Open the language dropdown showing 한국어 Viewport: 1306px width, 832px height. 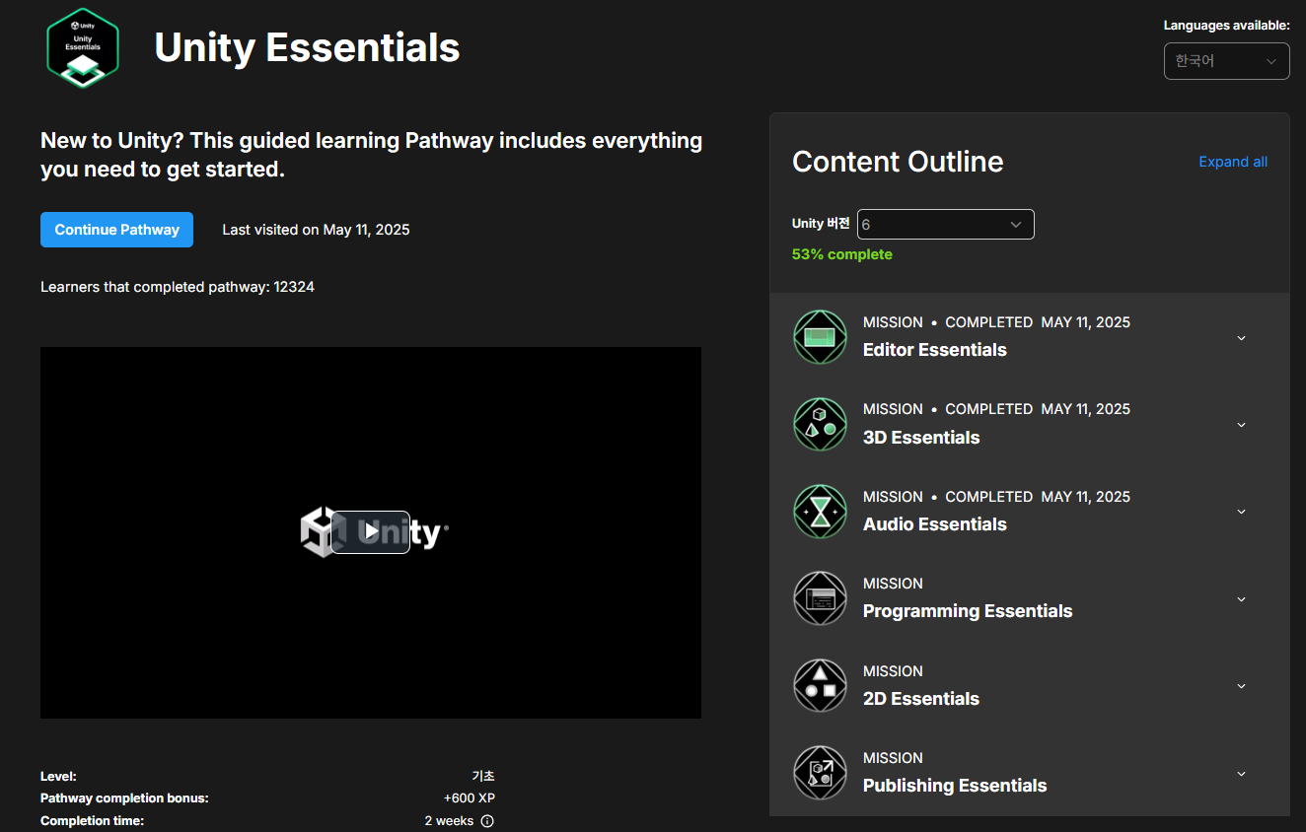[1226, 61]
